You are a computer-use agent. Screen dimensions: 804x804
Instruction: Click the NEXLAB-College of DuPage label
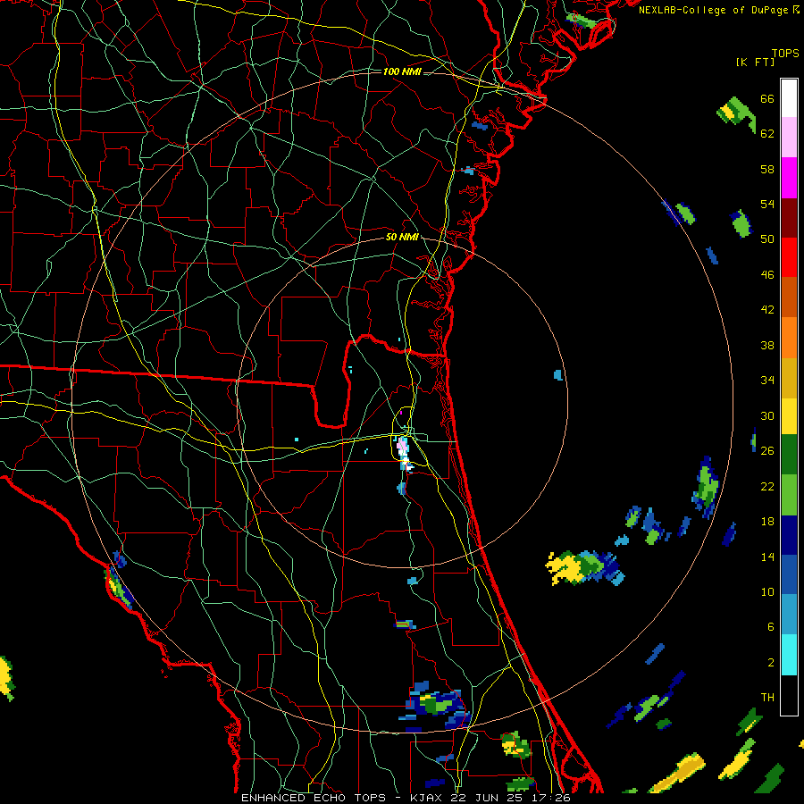[x=713, y=10]
